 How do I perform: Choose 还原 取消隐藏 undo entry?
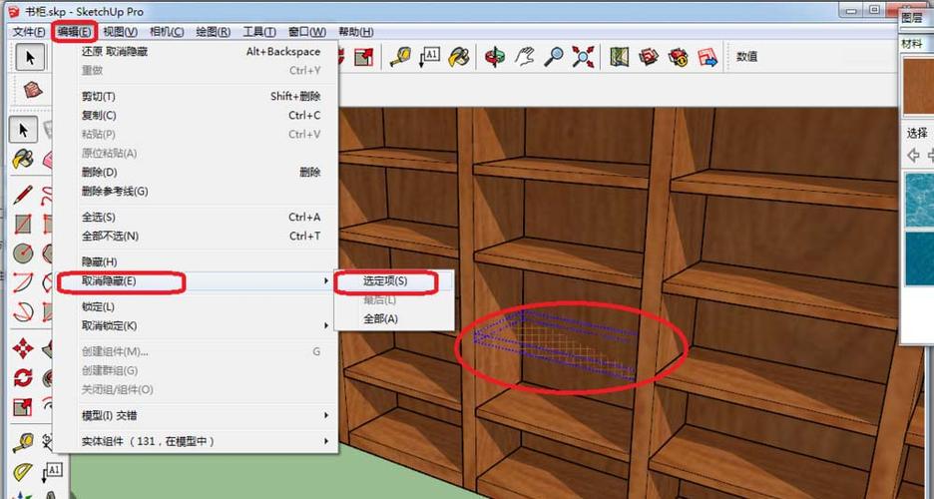pyautogui.click(x=196, y=52)
